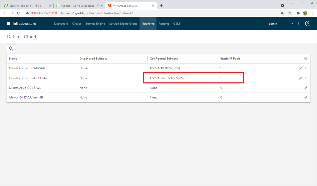This screenshot has width=317, height=186.
Task: Edit DPortGroup-0010-MGMT with pencil icon
Action: [x=301, y=68]
